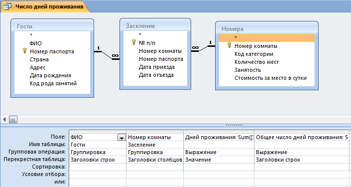Click the left scroll arrow of the horizontal scrollbar
The width and height of the screenshot is (351, 187).
pyautogui.click(x=4, y=120)
